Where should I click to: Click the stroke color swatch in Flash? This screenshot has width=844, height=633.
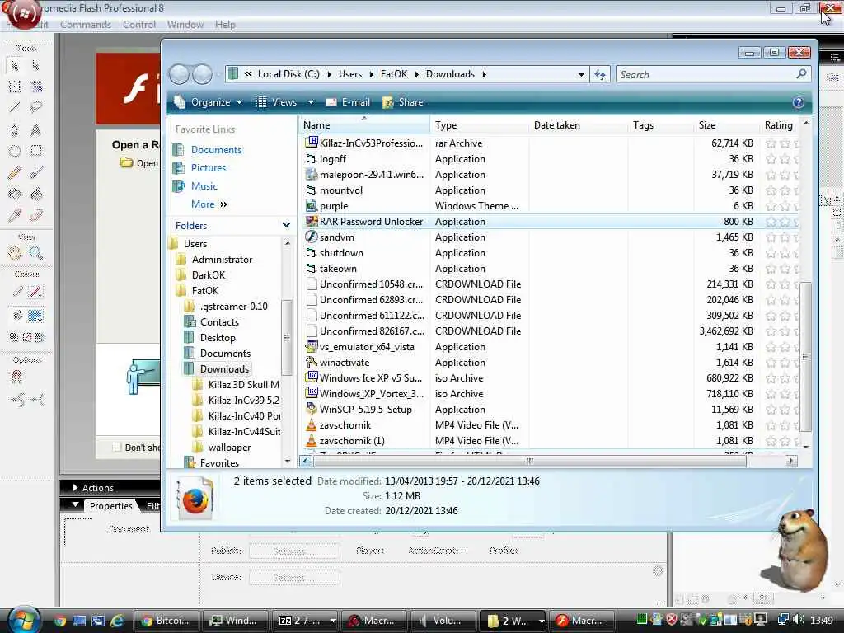pyautogui.click(x=35, y=293)
